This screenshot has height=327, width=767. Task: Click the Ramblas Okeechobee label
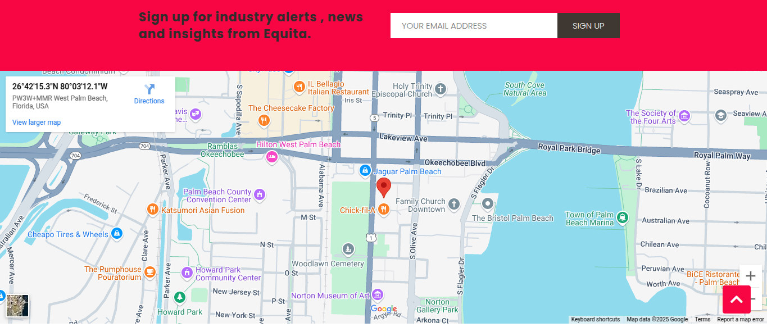tap(223, 150)
